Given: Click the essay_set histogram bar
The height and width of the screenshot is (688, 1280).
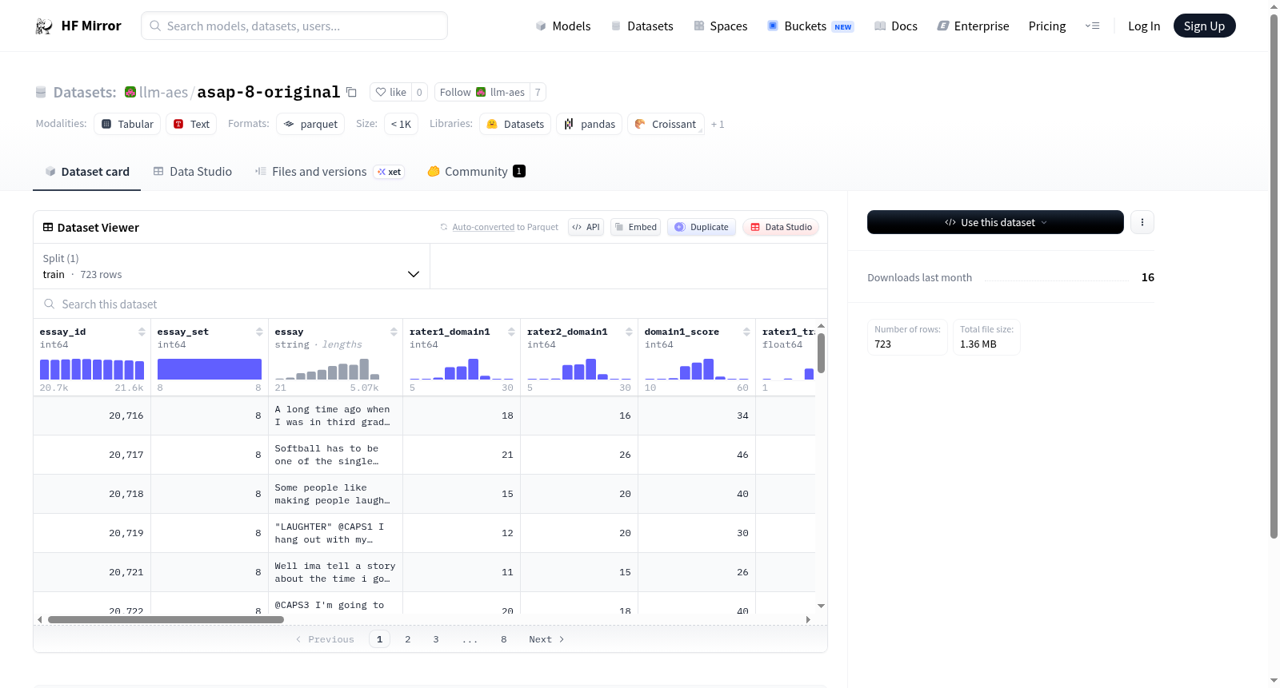Looking at the screenshot, I should pyautogui.click(x=210, y=368).
